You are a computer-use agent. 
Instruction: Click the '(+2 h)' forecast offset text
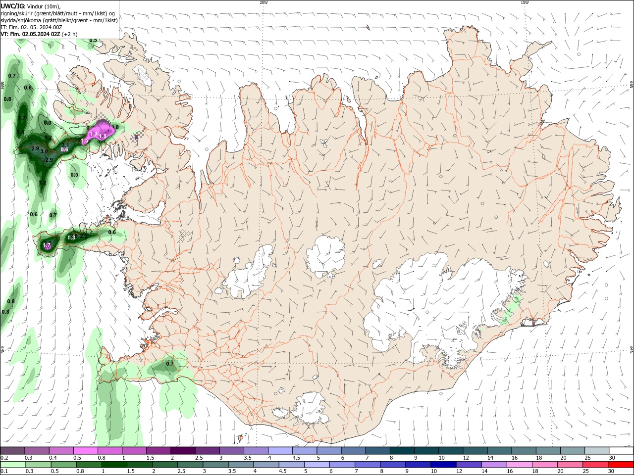(70, 34)
